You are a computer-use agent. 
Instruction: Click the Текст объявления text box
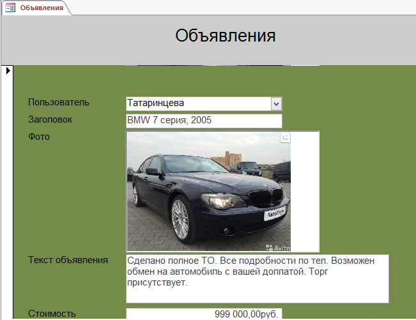coord(257,278)
